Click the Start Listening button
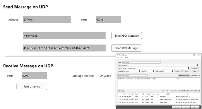The height and width of the screenshot is (109, 202). 32,86
